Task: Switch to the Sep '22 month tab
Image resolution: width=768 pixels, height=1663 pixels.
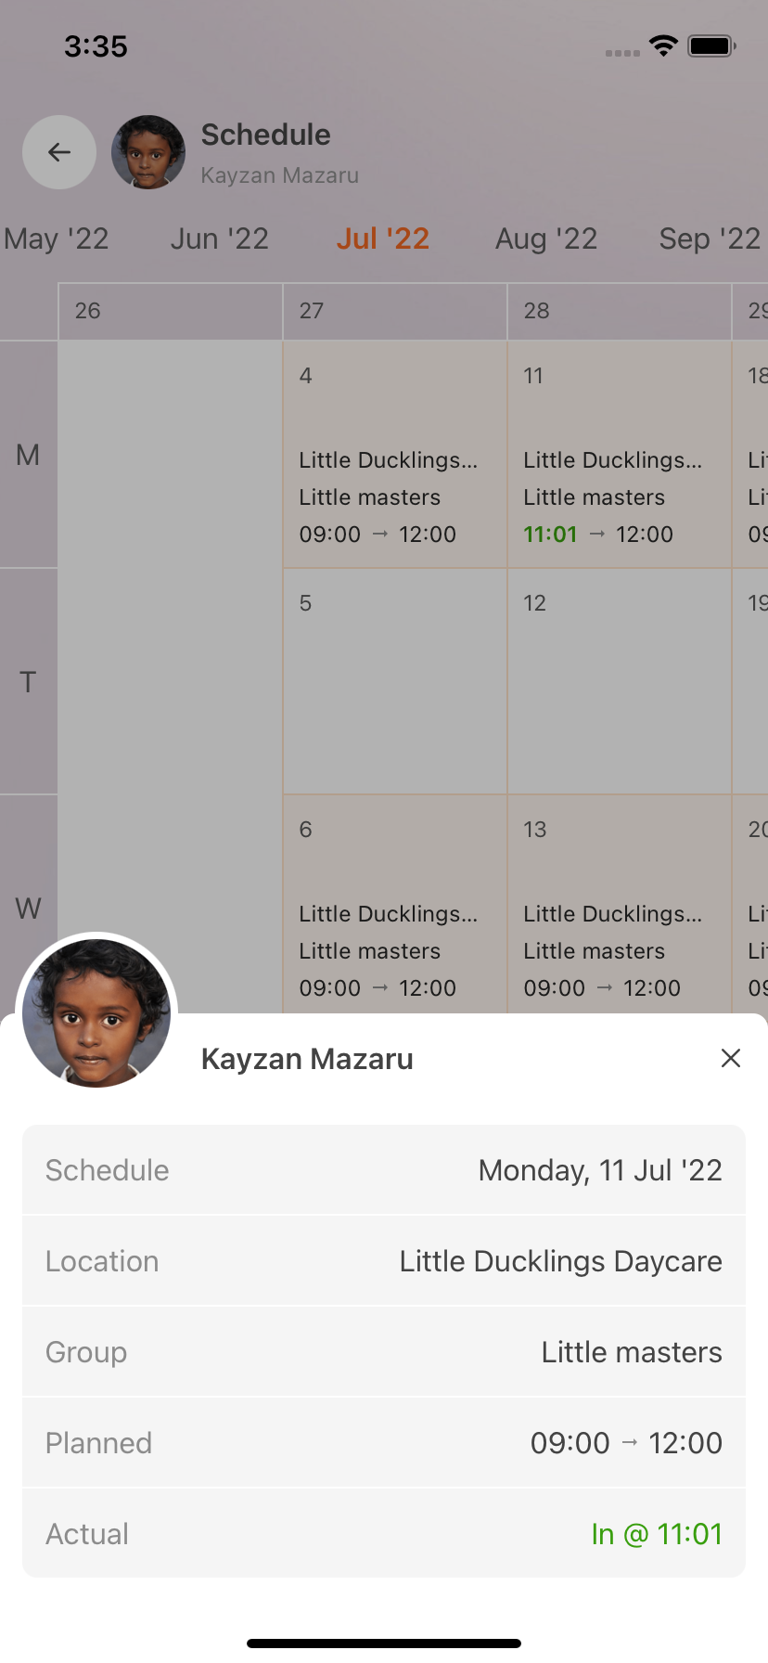Action: (710, 239)
